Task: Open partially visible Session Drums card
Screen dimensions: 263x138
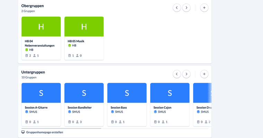Action: pyautogui.click(x=202, y=105)
